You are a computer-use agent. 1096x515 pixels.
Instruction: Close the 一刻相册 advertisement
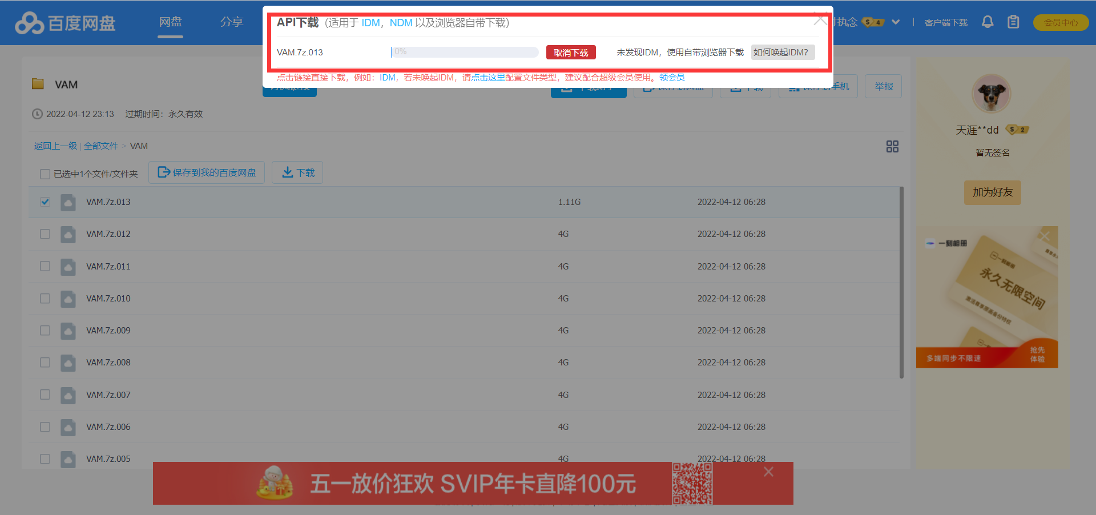click(x=1045, y=236)
